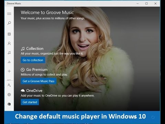The image size is (165, 124).
Task: Click the Go to collection button
Action: click(x=33, y=60)
